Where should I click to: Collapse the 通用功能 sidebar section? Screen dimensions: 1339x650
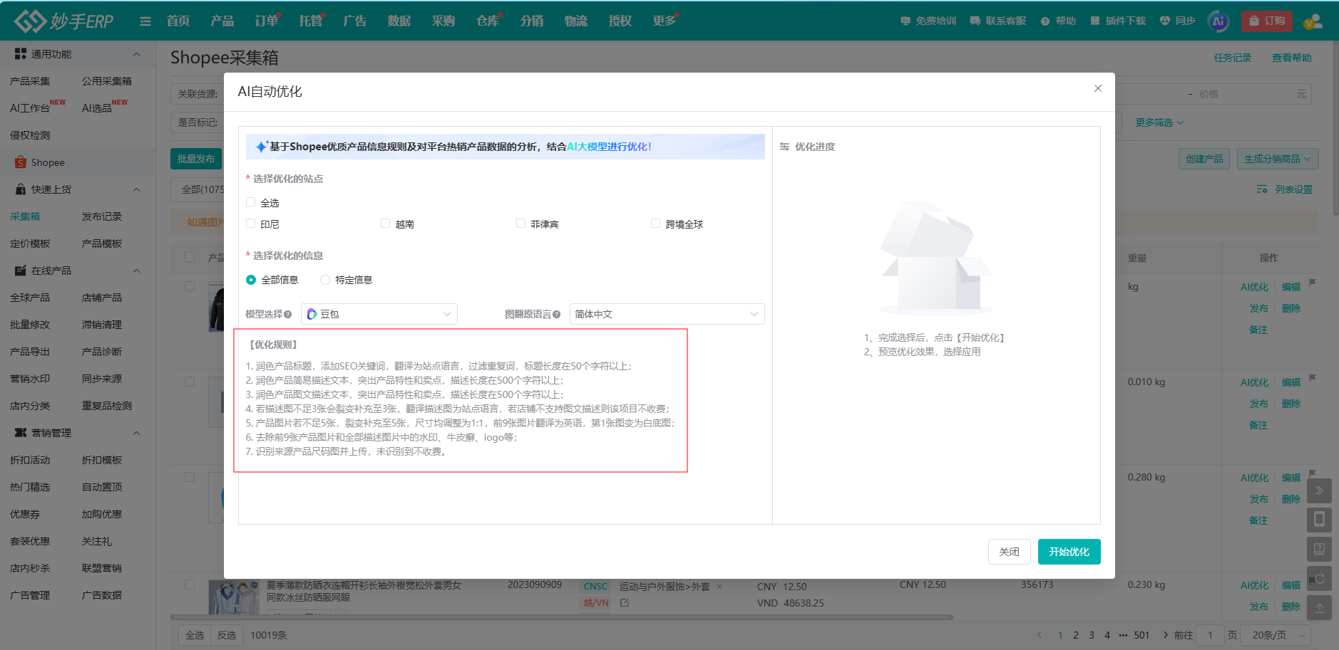point(136,54)
